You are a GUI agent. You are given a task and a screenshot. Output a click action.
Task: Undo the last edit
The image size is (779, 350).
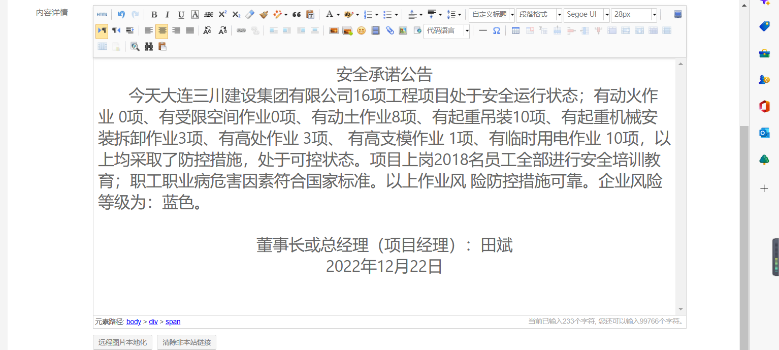pyautogui.click(x=121, y=14)
